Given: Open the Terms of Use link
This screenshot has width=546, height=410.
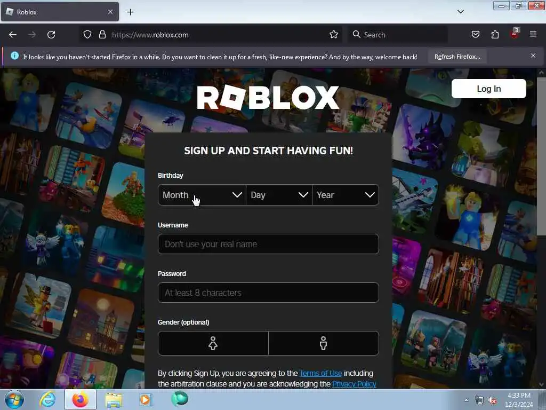Looking at the screenshot, I should (x=320, y=373).
